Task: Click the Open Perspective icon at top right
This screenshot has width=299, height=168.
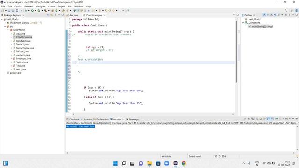Action: (292, 10)
